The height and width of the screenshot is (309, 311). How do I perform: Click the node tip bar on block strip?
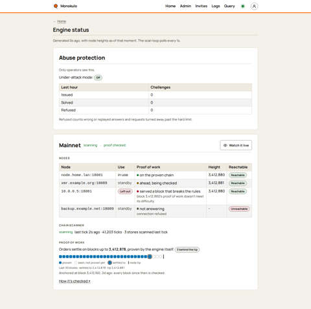tap(163, 257)
